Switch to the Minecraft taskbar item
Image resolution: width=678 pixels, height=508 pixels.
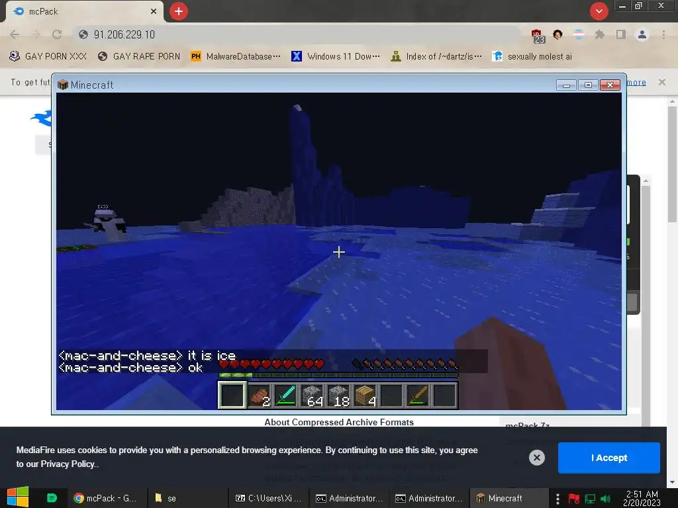pos(508,498)
